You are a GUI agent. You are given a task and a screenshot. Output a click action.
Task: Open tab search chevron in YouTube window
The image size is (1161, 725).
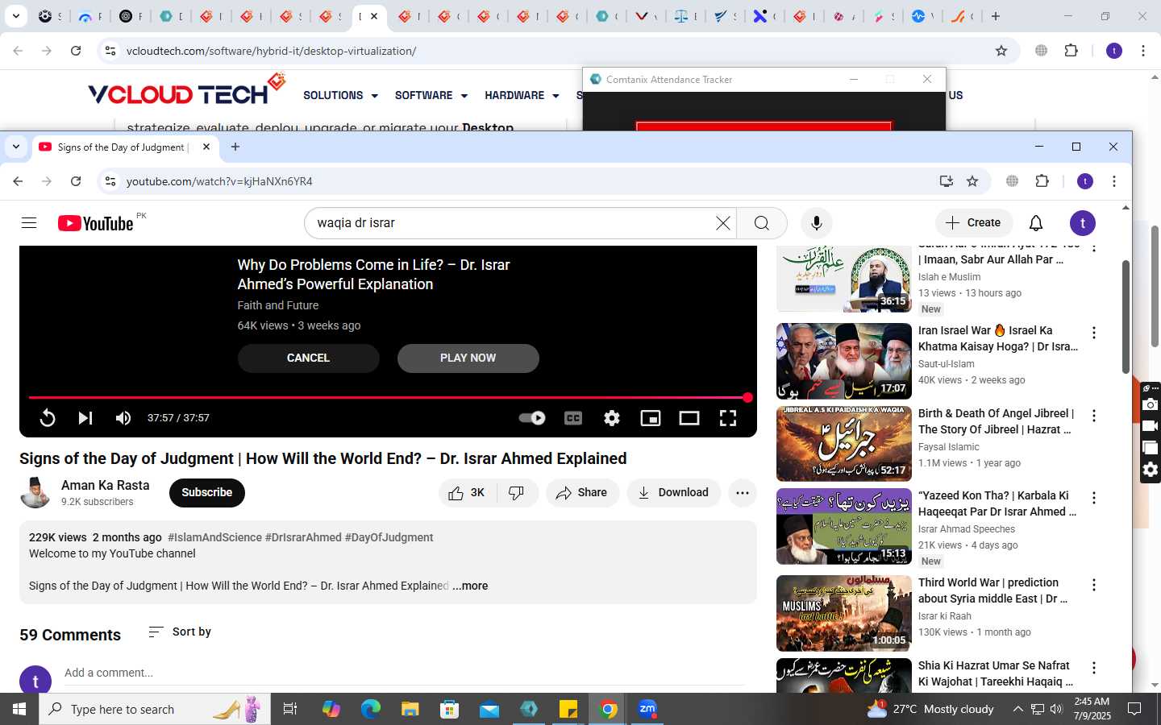[16, 147]
